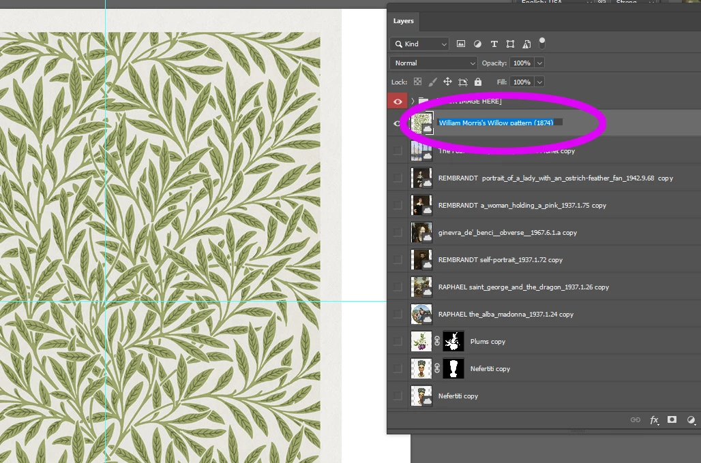This screenshot has height=463, width=701.
Task: Show RAPHAEL saint_george_and_the_dragon layer
Action: (x=397, y=287)
